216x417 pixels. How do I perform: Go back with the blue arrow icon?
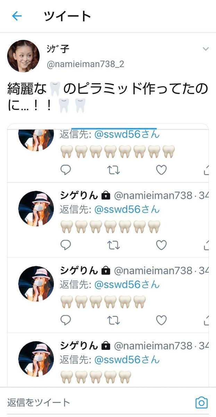coord(17,16)
